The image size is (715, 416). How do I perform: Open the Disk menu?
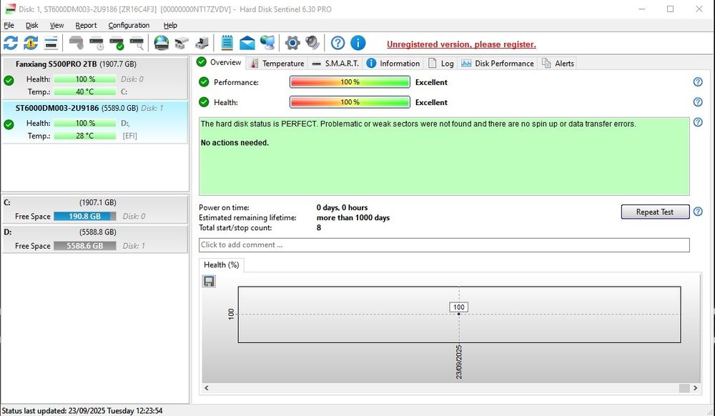point(32,26)
